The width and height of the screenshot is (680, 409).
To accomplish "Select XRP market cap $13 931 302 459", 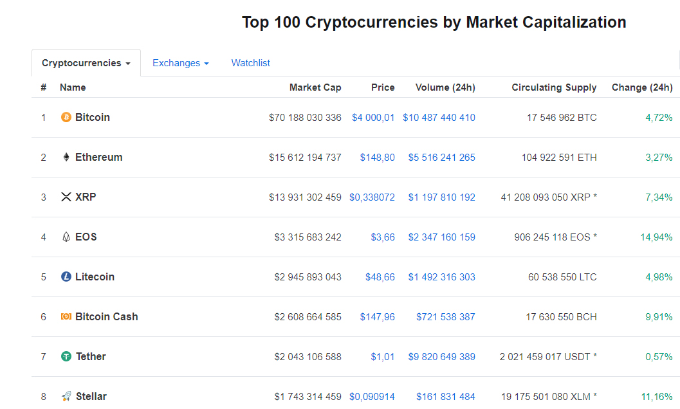I will 306,197.
